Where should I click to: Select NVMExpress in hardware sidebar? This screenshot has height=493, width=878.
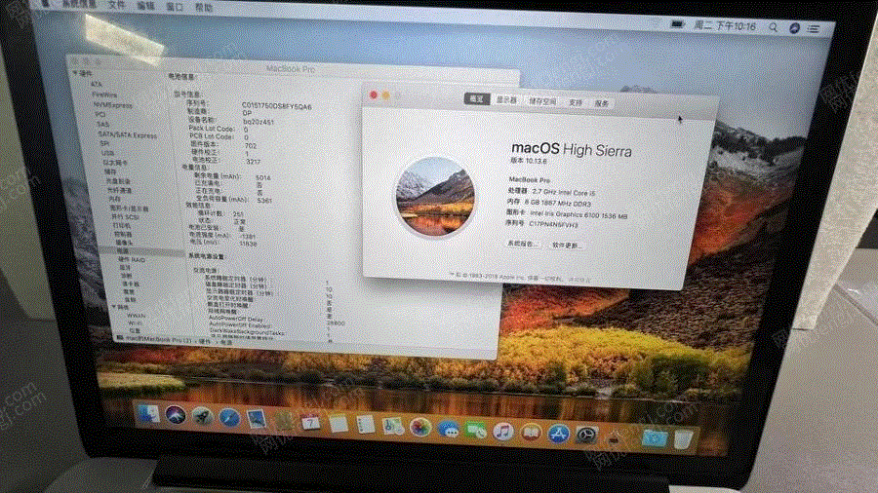112,104
